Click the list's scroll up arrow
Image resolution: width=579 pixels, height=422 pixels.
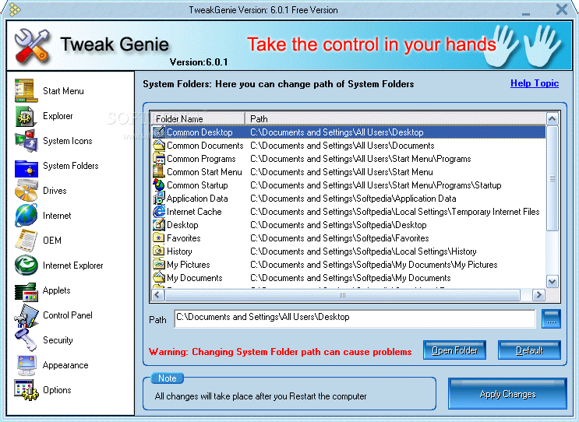click(552, 119)
